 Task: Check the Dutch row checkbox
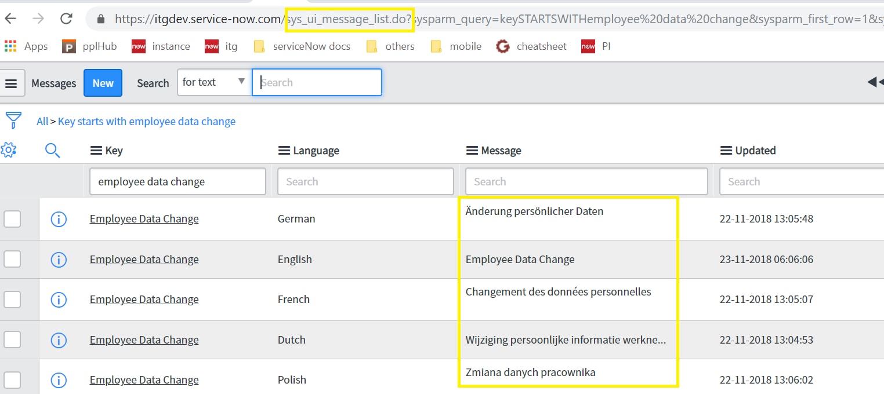coord(12,340)
